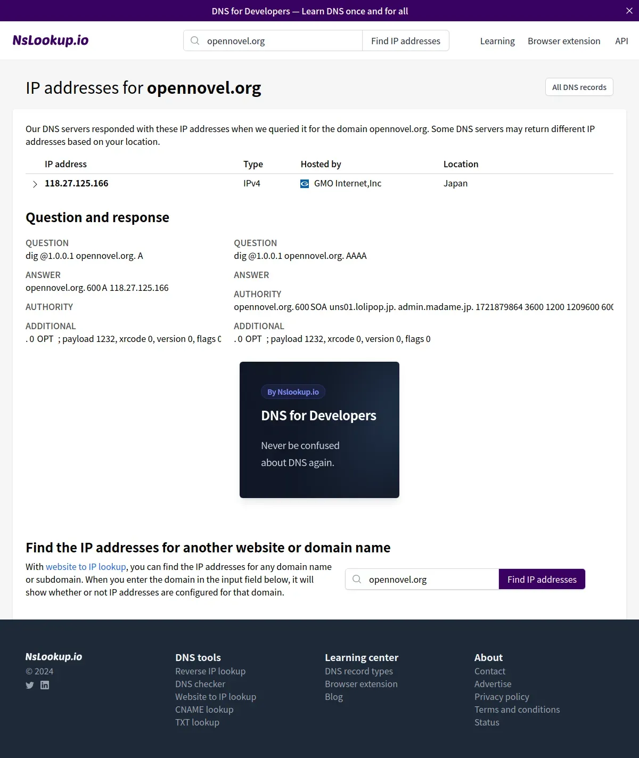Open the Twitter icon in footer
The height and width of the screenshot is (758, 639).
(30, 685)
